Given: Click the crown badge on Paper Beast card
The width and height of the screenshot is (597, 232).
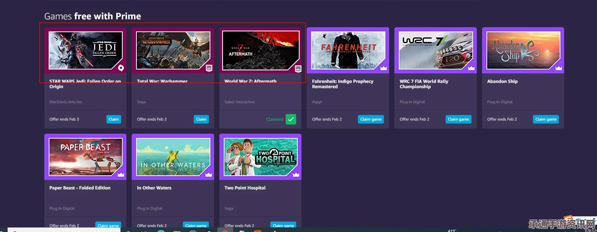Looking at the screenshot, I should pos(121,175).
